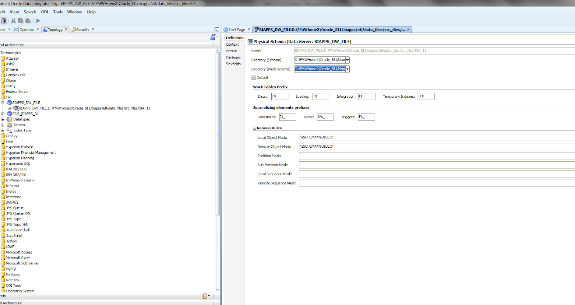The image size is (575, 305).
Task: Click the FILE_BIAPPS_DL data server icon
Action: 9,114
